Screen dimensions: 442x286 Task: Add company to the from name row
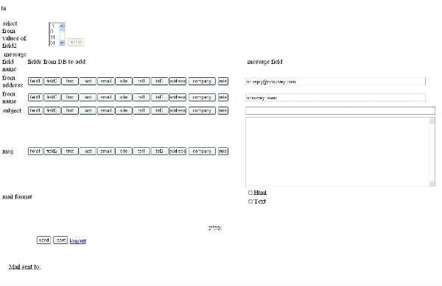tap(202, 97)
